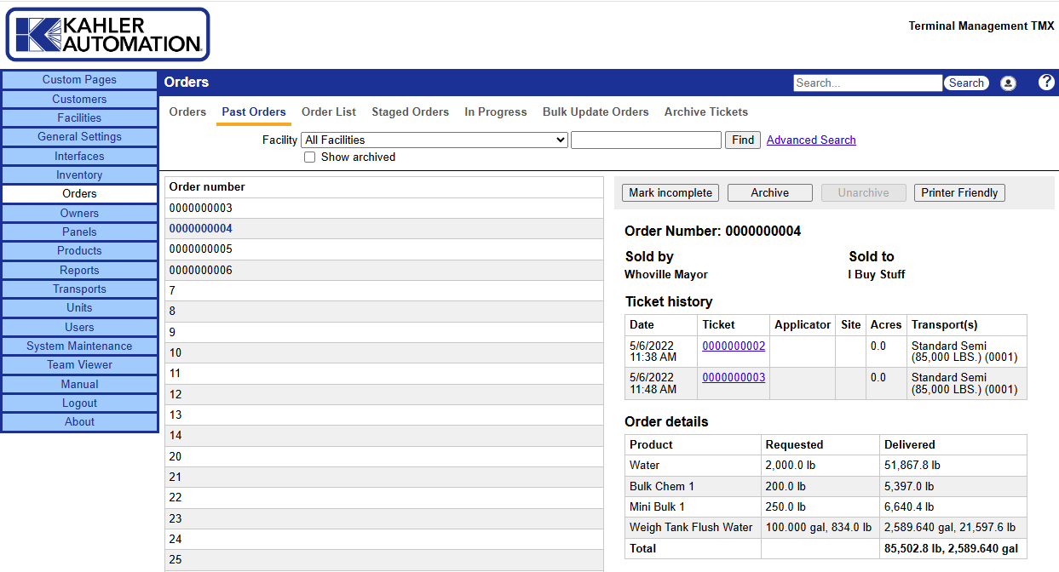The width and height of the screenshot is (1059, 572).
Task: Select order number 0000000005
Action: point(201,249)
